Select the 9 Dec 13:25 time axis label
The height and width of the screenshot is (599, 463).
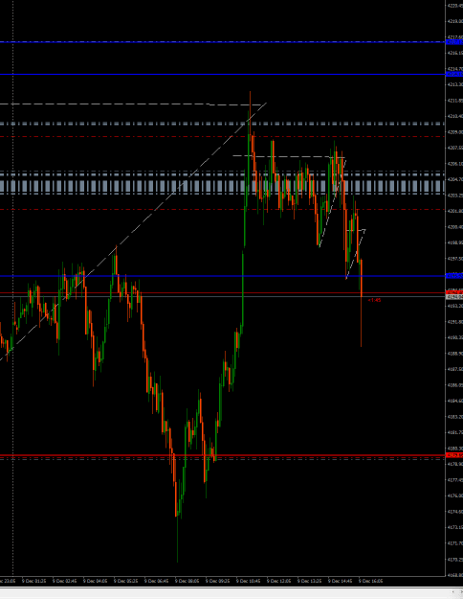point(309,581)
